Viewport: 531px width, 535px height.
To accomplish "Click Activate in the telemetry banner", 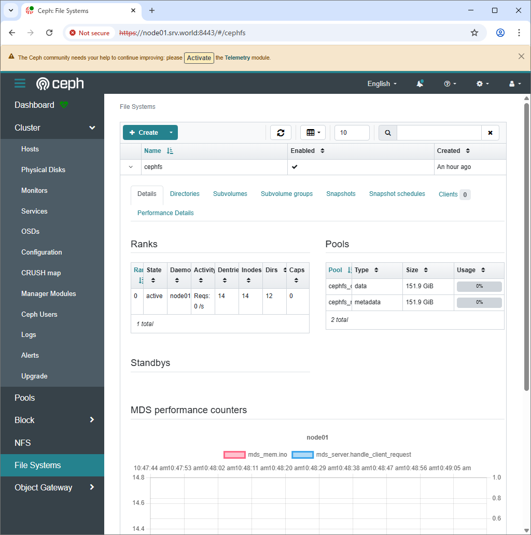I will (199, 58).
